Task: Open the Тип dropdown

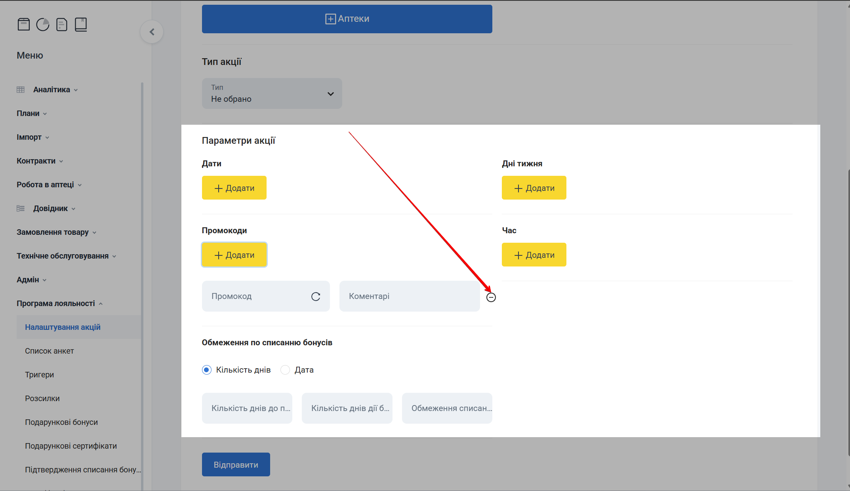Action: [272, 93]
